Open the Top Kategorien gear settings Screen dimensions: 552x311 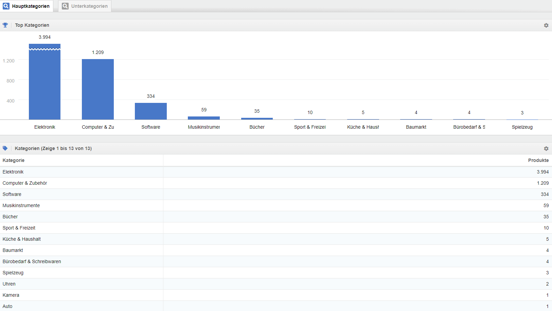546,25
